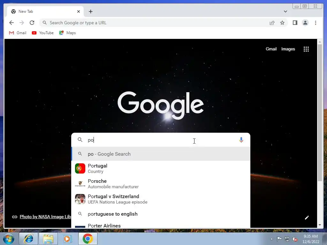This screenshot has width=327, height=245.
Task: Launch Internet Explorer from taskbar
Action: tap(28, 239)
